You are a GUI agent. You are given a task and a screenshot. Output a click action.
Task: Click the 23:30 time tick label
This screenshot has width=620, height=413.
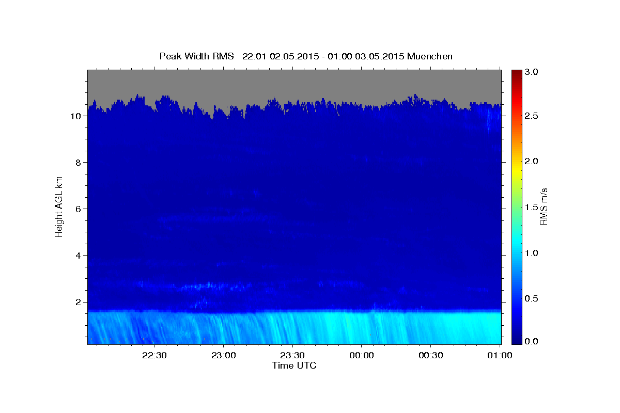292,355
